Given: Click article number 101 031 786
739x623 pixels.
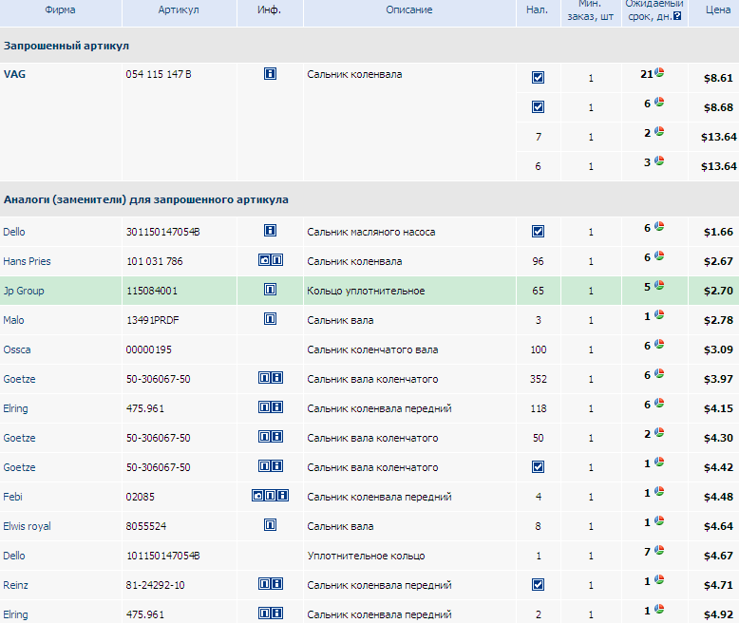Looking at the screenshot, I should pyautogui.click(x=154, y=261).
